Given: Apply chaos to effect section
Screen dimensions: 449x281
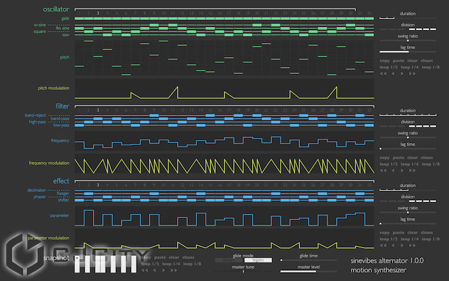Looking at the screenshot, I should (427, 233).
